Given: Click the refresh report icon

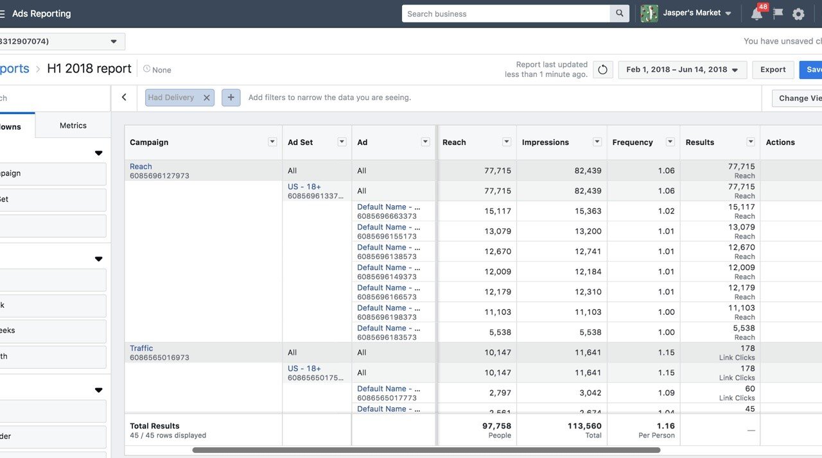Looking at the screenshot, I should [x=602, y=70].
